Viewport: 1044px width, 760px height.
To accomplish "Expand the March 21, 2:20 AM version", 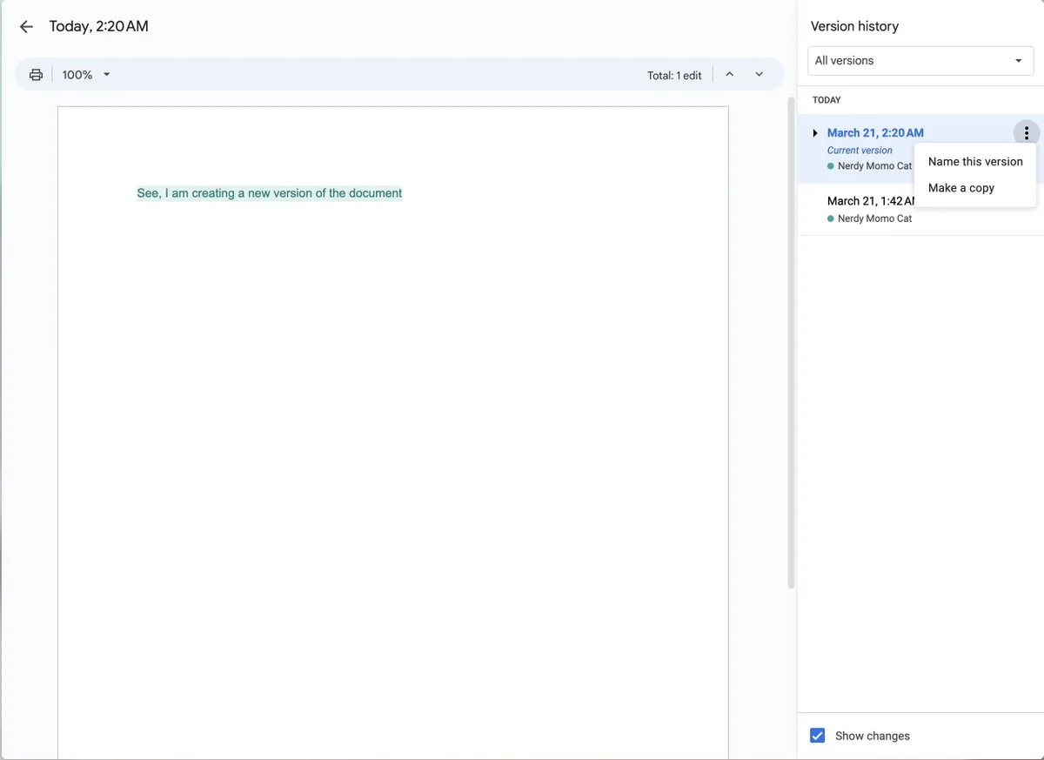I will point(815,133).
